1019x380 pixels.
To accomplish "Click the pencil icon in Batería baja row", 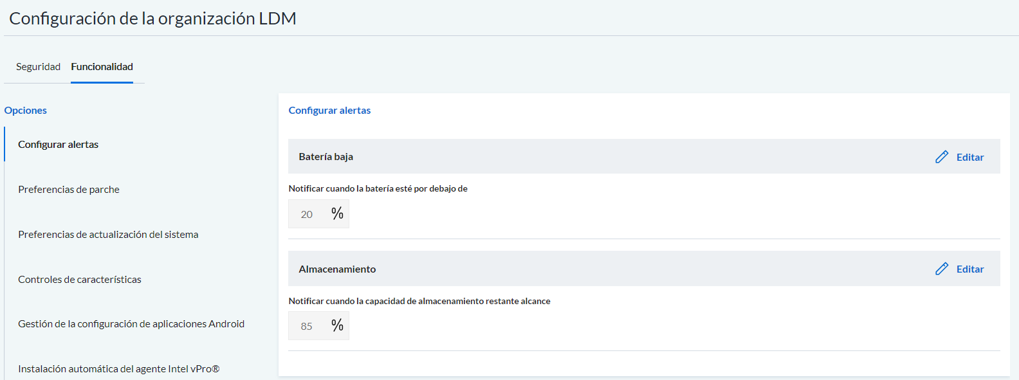I will (x=942, y=157).
